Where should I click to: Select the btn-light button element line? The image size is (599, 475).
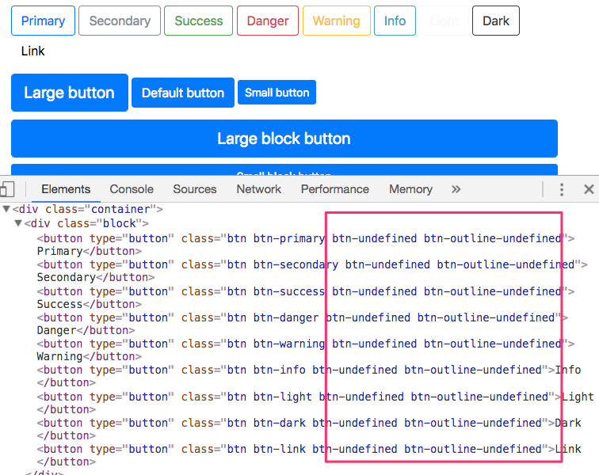pyautogui.click(x=315, y=397)
